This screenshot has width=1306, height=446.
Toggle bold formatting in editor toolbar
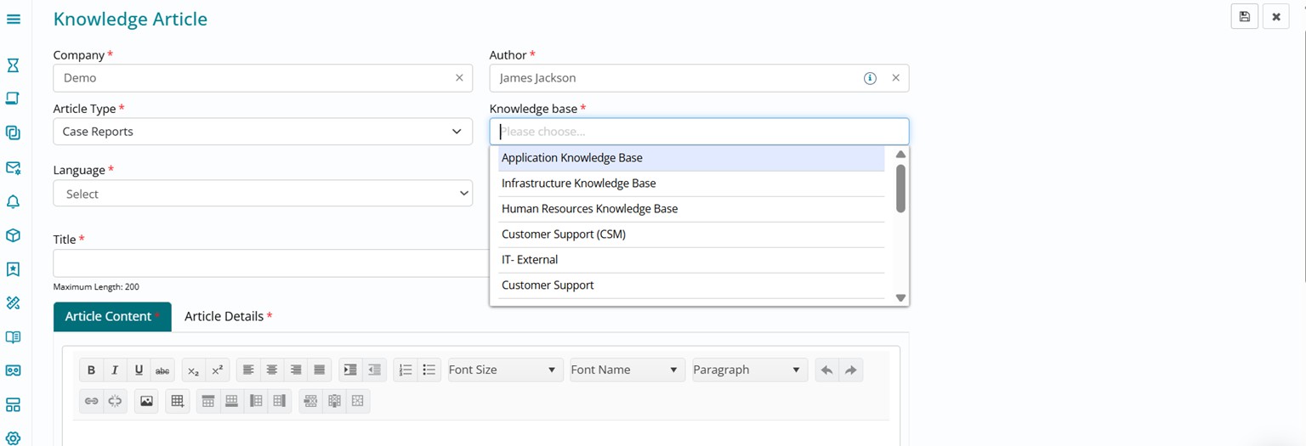(x=91, y=370)
